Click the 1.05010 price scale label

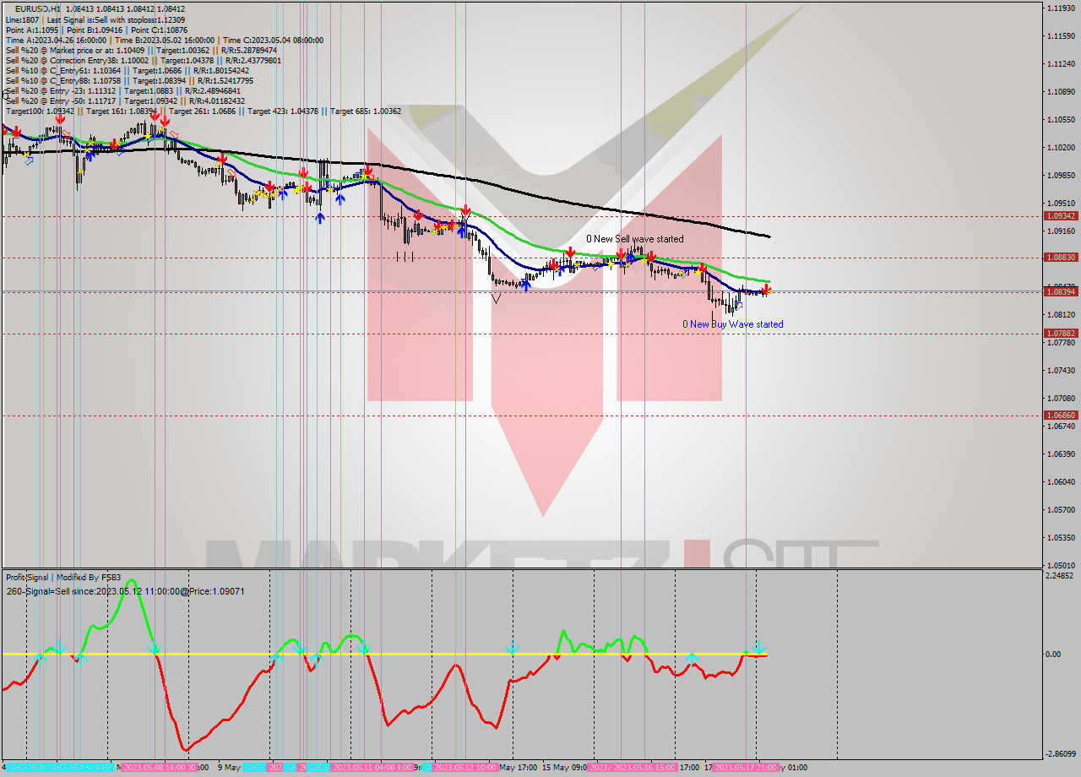pos(1060,565)
